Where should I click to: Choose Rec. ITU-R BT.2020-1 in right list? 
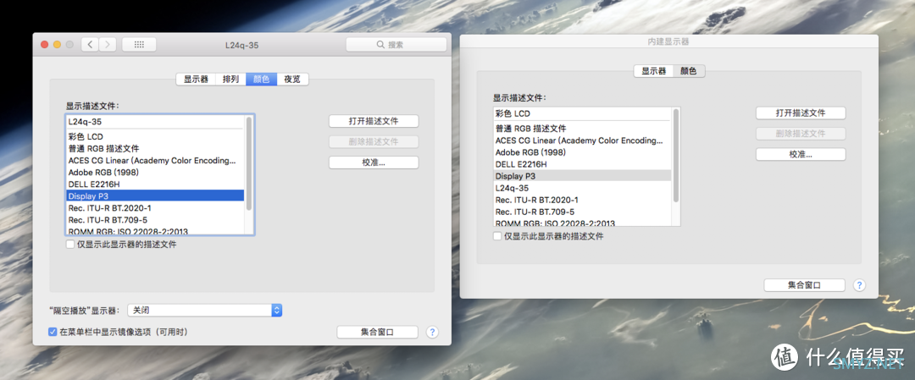(x=536, y=200)
